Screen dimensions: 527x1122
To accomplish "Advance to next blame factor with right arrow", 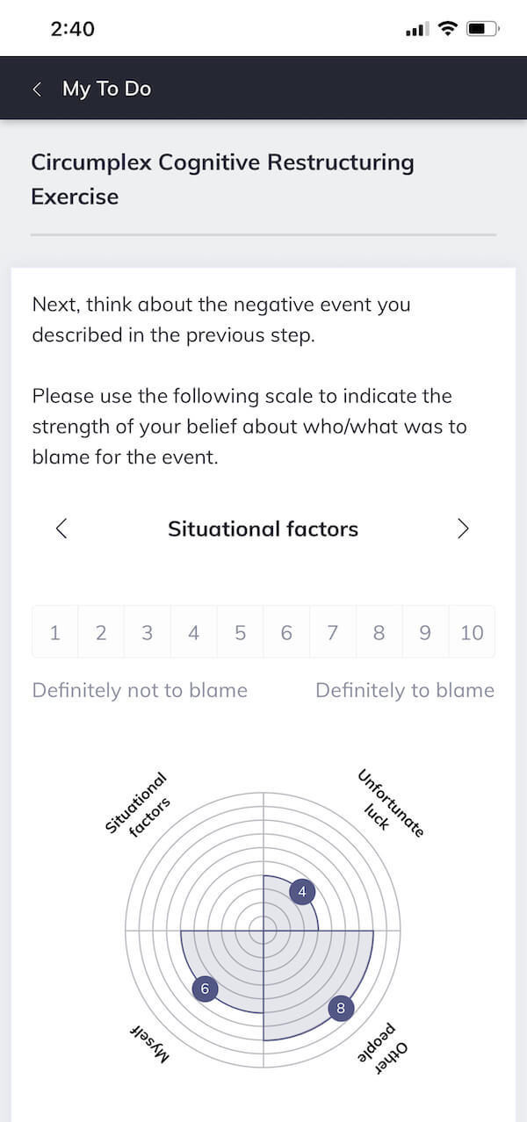I will pos(463,529).
